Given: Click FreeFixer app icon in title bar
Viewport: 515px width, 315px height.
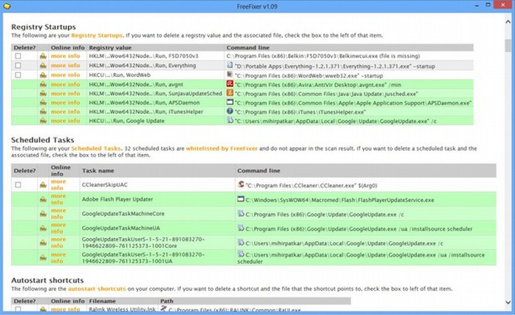Looking at the screenshot, I should [x=7, y=6].
